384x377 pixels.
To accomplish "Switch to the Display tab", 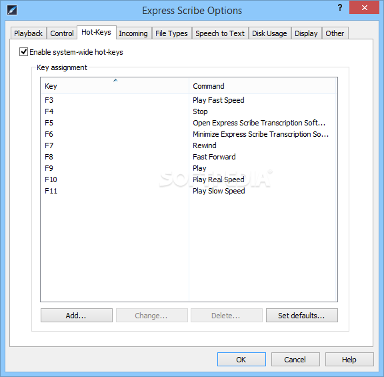I will click(x=306, y=33).
